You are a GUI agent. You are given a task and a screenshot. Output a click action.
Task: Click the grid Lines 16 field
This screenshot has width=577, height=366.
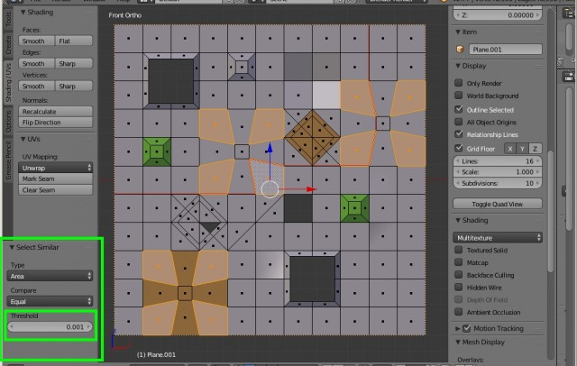[x=498, y=161]
